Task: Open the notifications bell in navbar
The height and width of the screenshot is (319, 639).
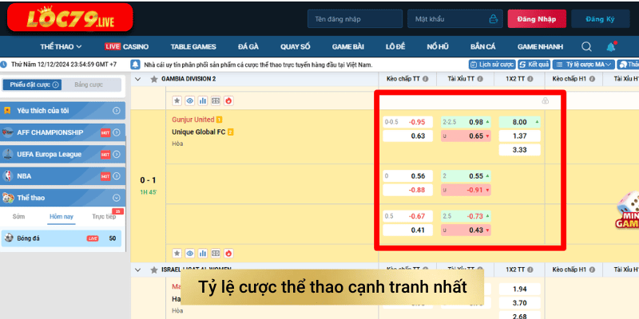Action: point(611,47)
